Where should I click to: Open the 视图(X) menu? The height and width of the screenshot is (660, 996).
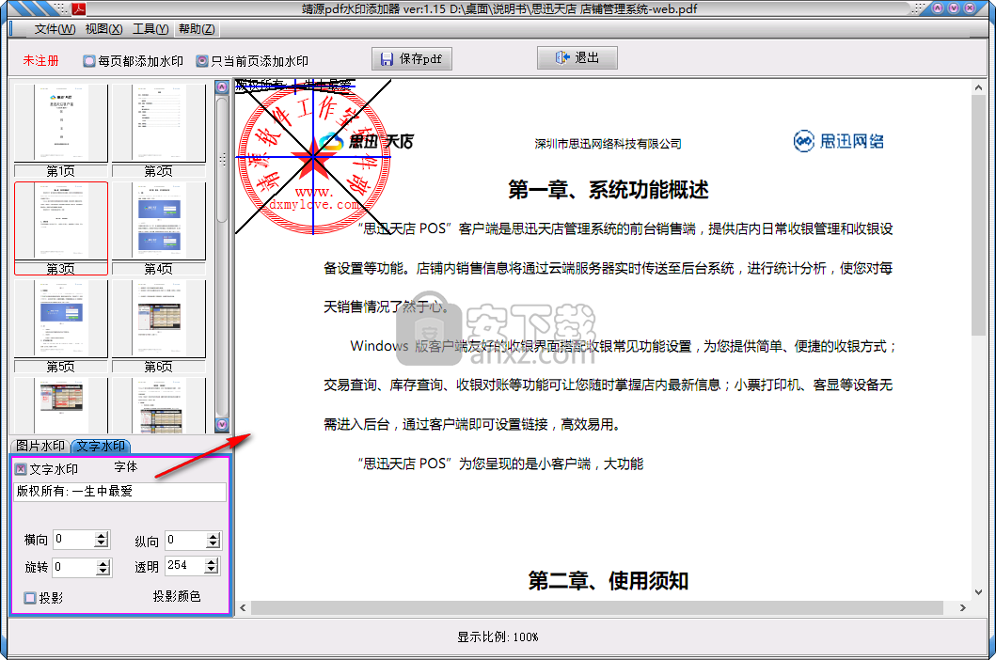103,29
